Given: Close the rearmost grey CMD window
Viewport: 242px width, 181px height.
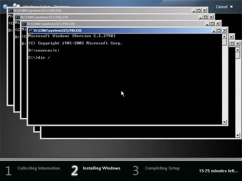Looking at the screenshot, I should pyautogui.click(x=204, y=11).
